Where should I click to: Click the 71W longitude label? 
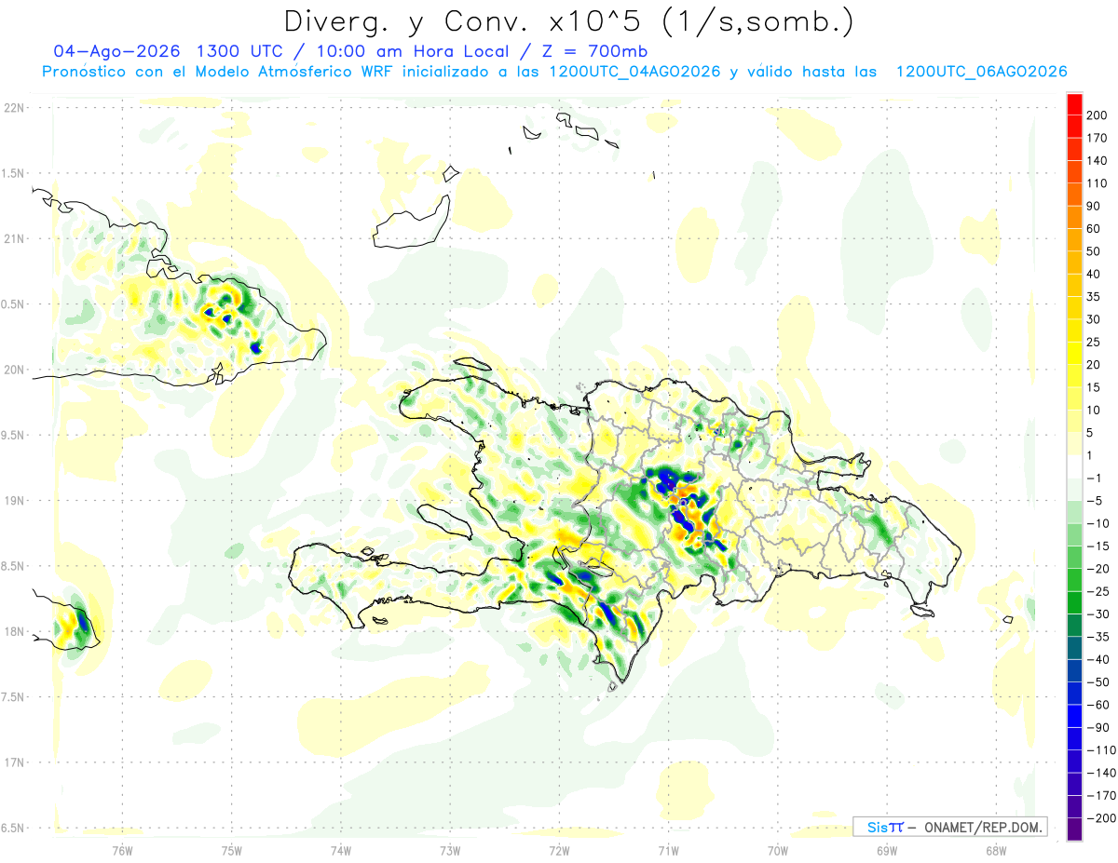668,850
